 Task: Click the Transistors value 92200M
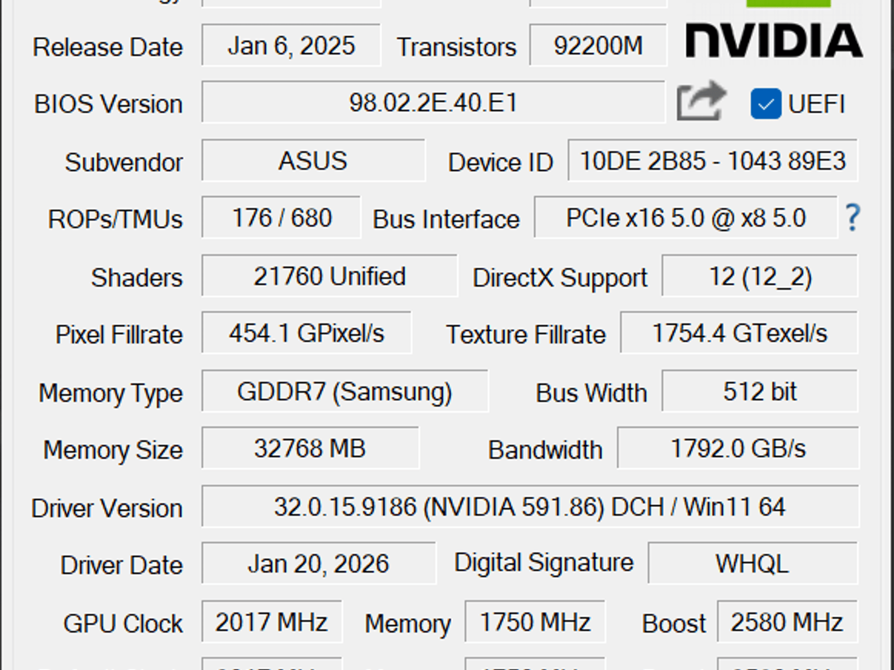(x=598, y=45)
